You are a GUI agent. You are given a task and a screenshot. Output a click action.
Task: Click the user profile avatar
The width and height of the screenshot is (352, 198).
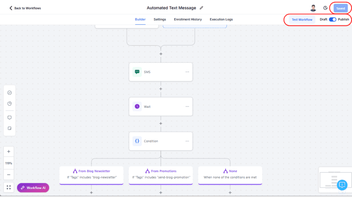coord(313,8)
